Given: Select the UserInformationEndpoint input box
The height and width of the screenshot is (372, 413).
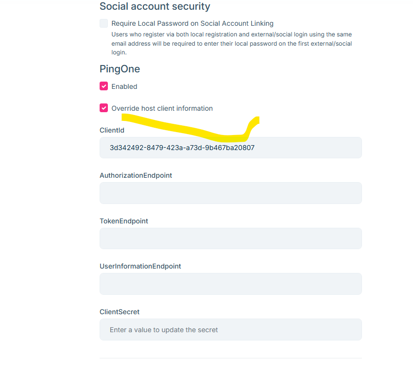Looking at the screenshot, I should point(231,284).
